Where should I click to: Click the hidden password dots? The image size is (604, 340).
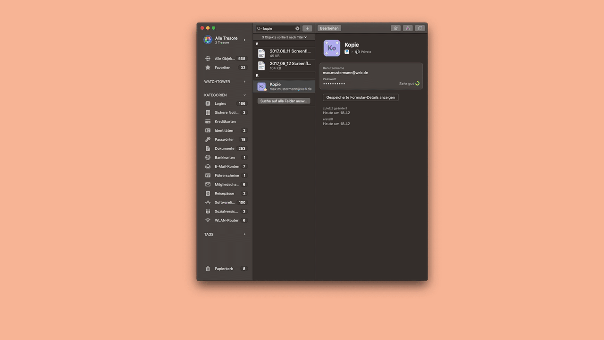pyautogui.click(x=334, y=84)
